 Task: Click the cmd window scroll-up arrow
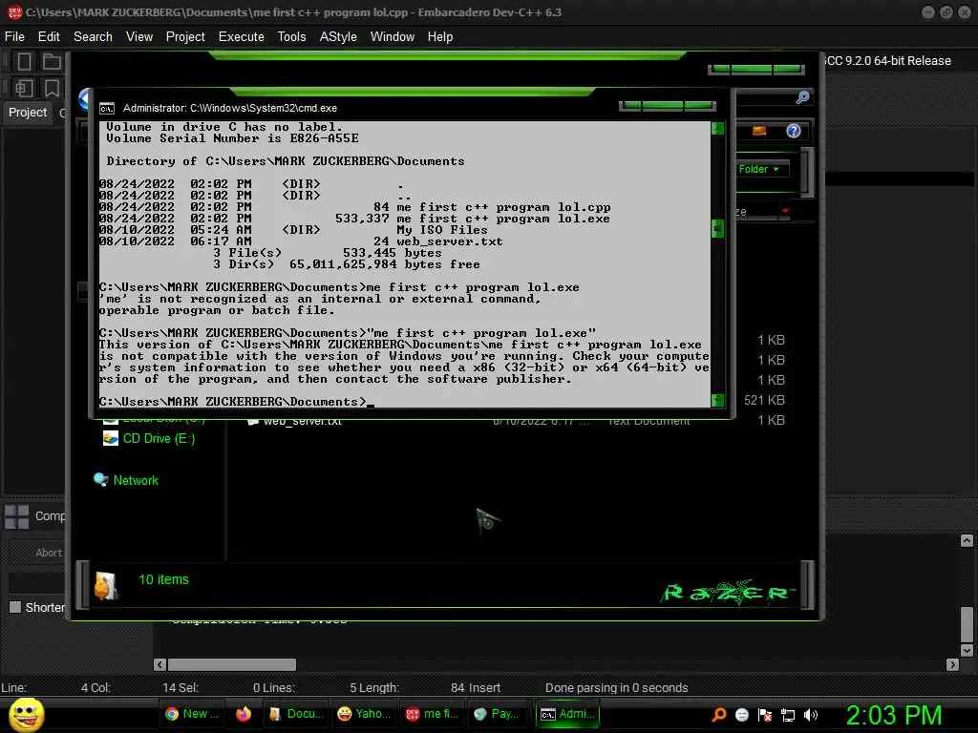[x=717, y=129]
